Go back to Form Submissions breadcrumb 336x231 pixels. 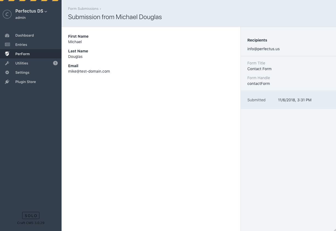[x=83, y=9]
